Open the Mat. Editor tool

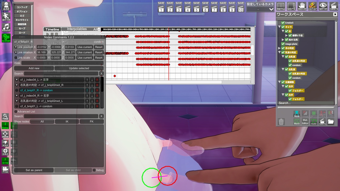pyautogui.click(x=305, y=122)
